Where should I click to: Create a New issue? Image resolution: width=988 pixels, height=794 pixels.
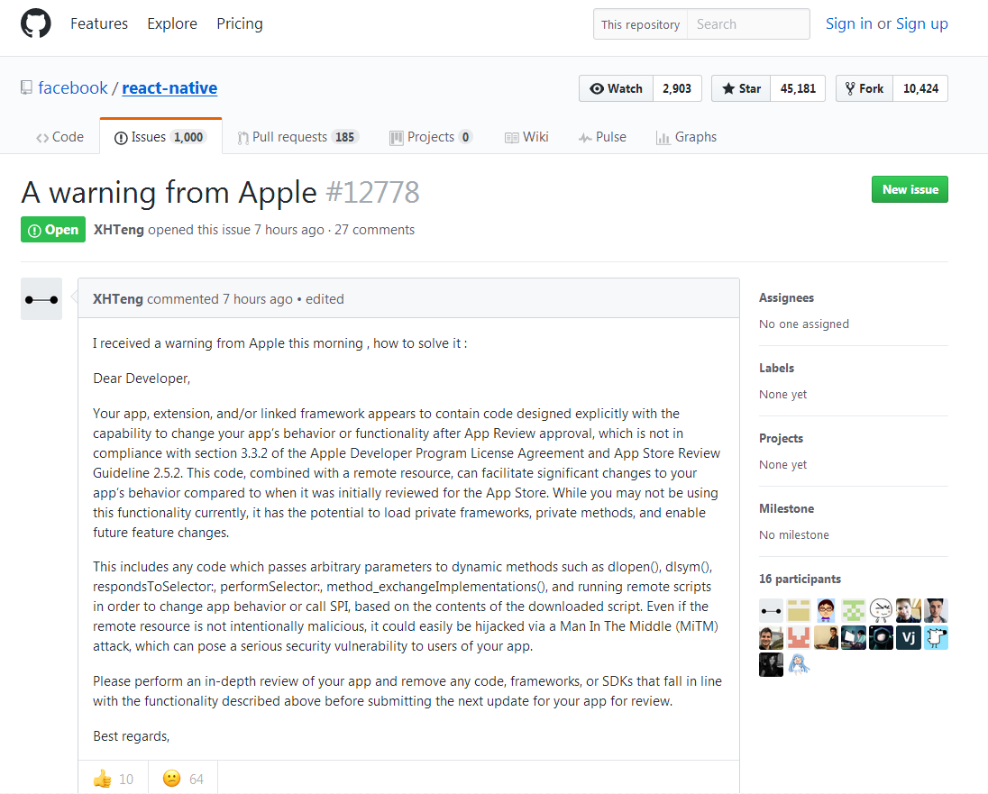pyautogui.click(x=910, y=189)
